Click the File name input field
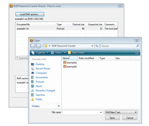This screenshot has height=126, width=149. [81, 112]
